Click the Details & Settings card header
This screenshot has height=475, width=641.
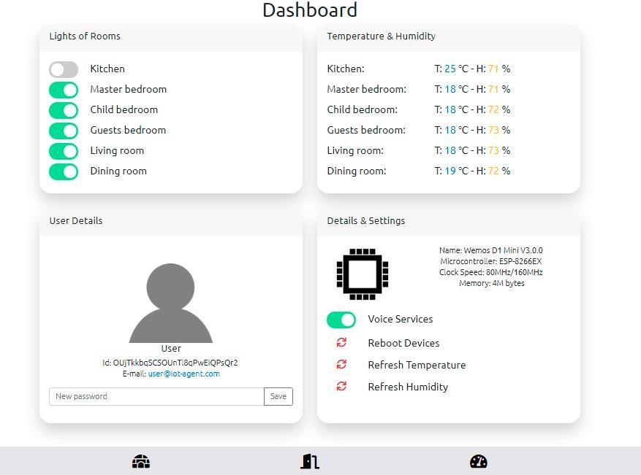tap(449, 221)
